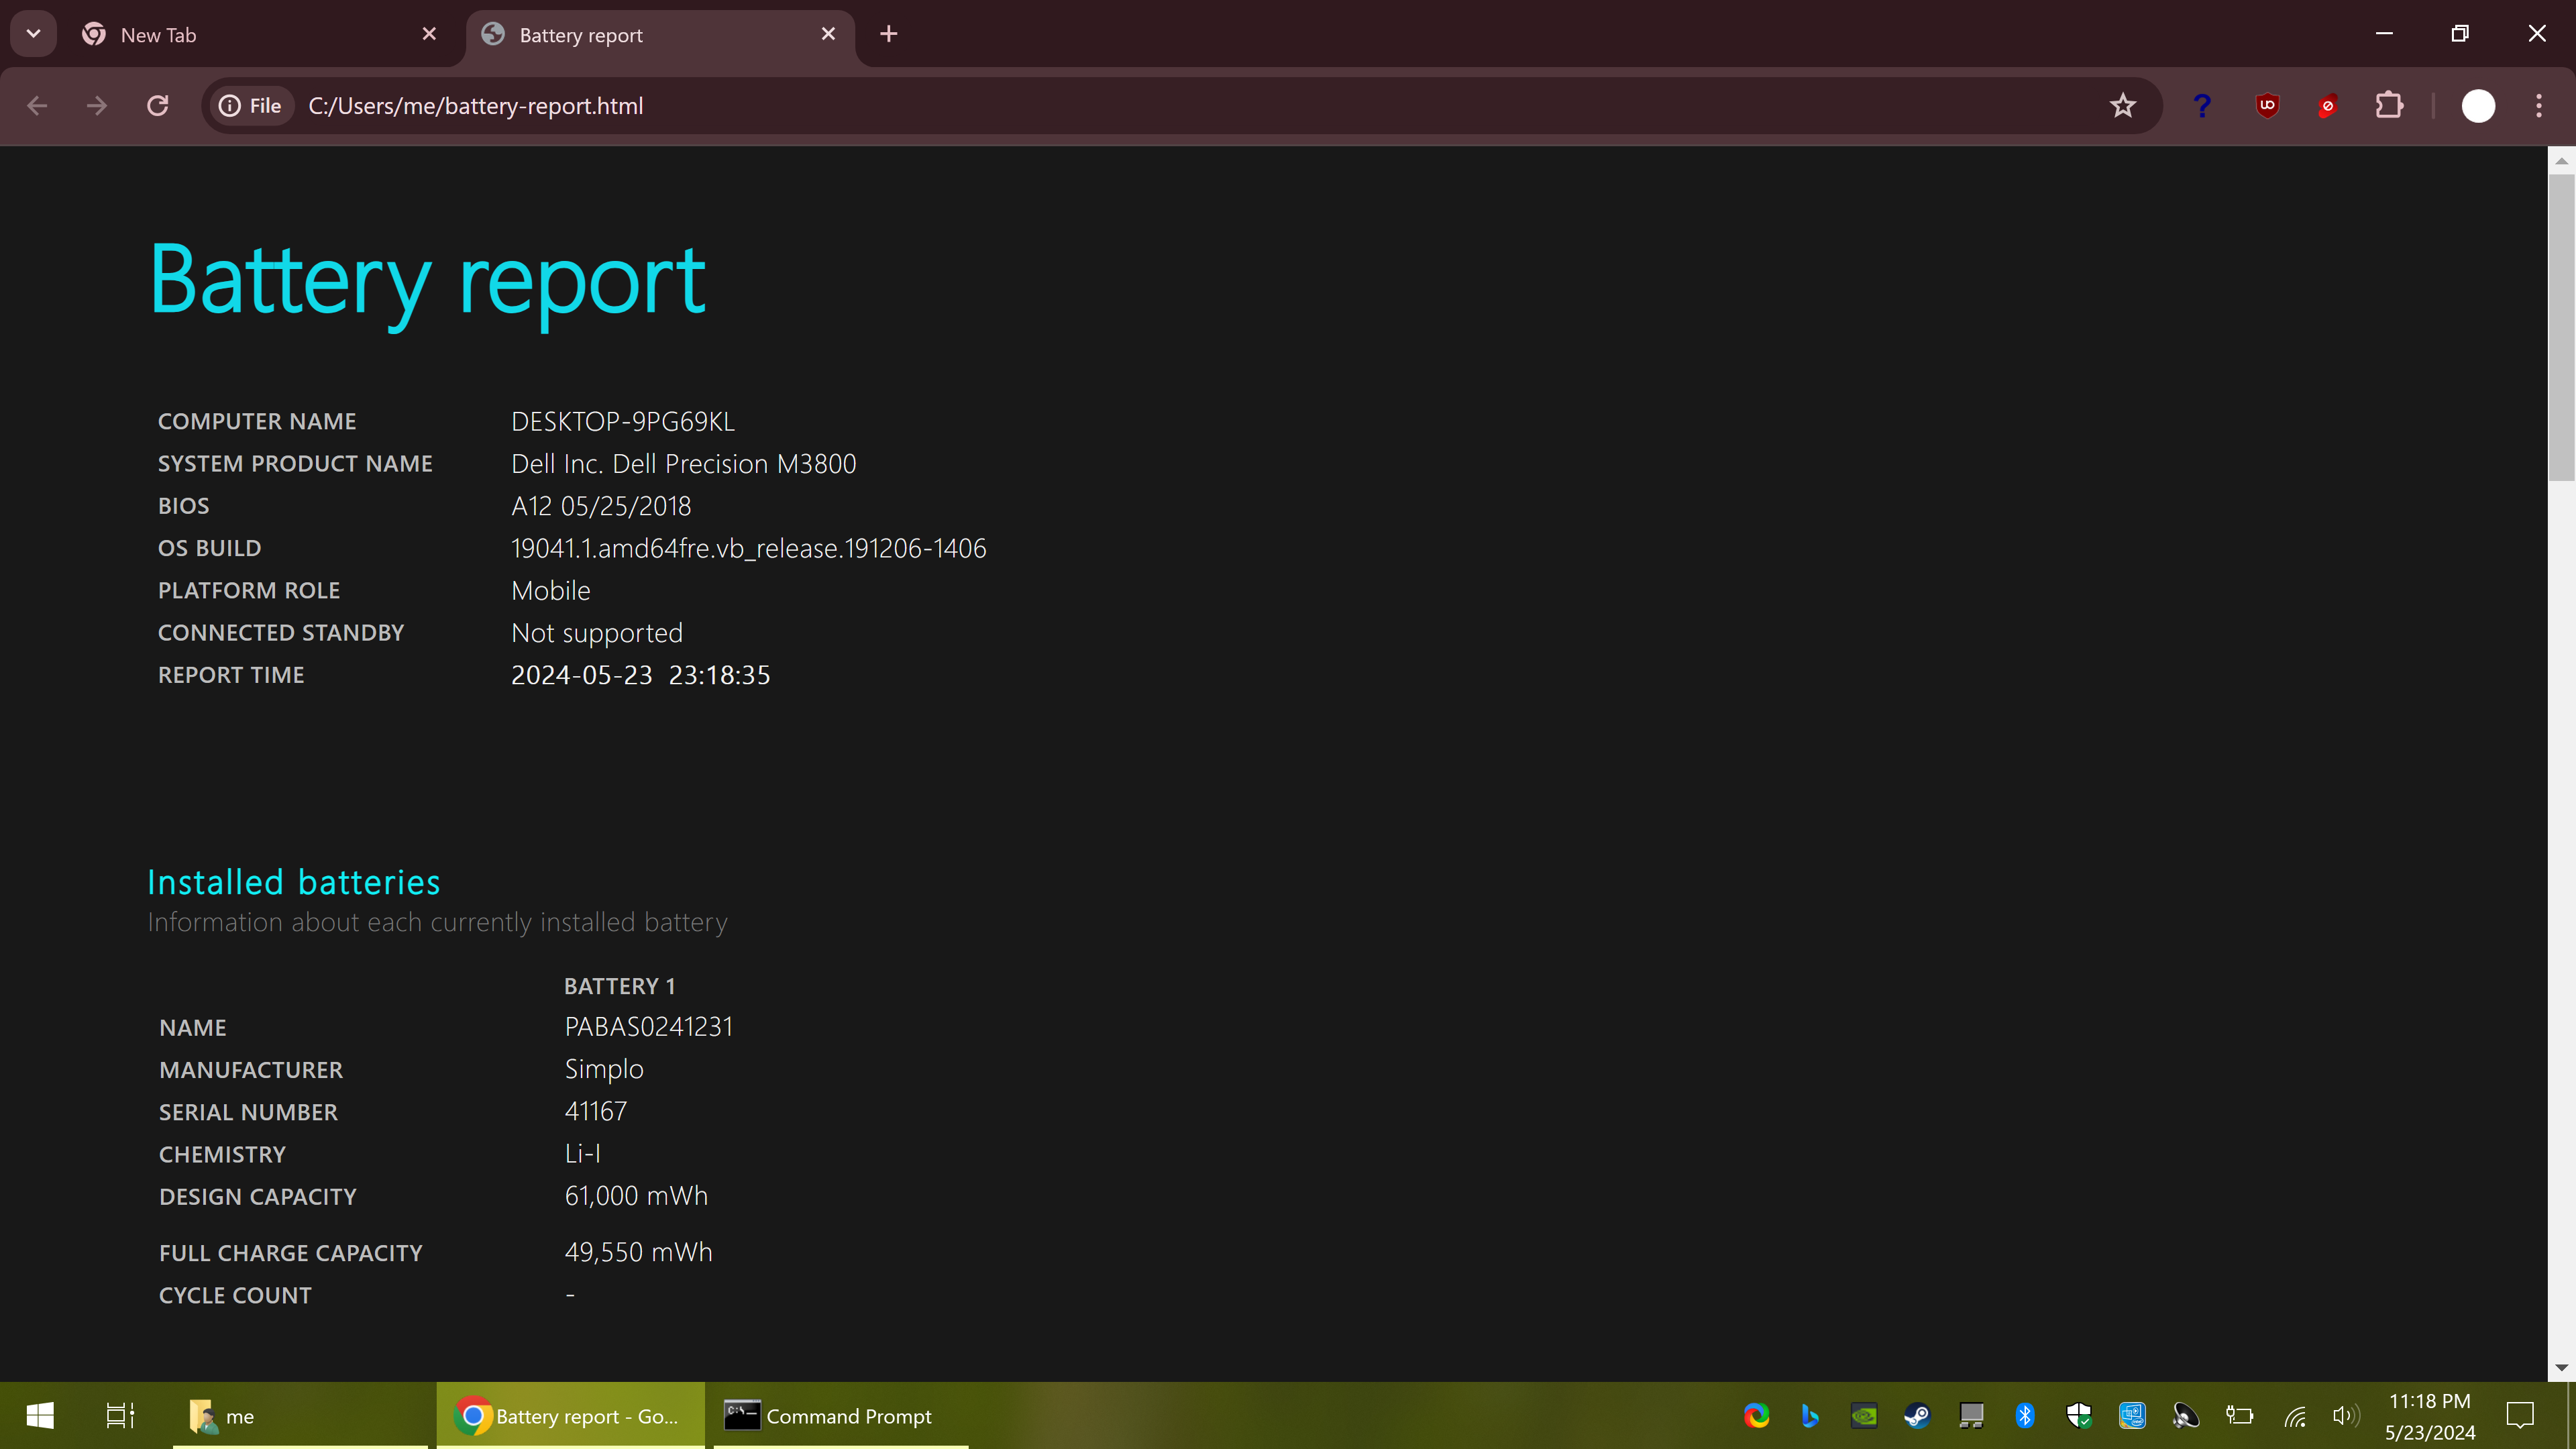The image size is (2576, 1449).
Task: Click the File site info chip
Action: (251, 106)
